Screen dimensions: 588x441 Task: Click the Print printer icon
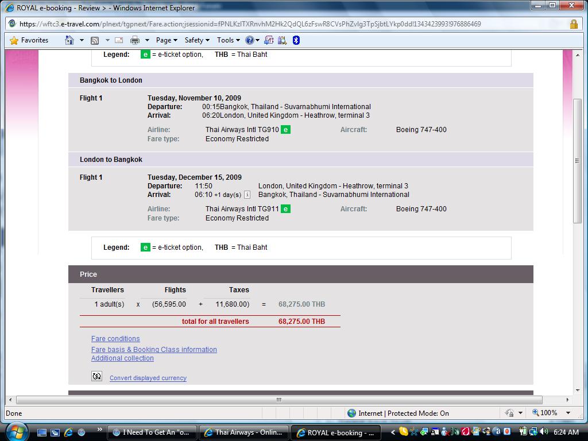pyautogui.click(x=135, y=40)
